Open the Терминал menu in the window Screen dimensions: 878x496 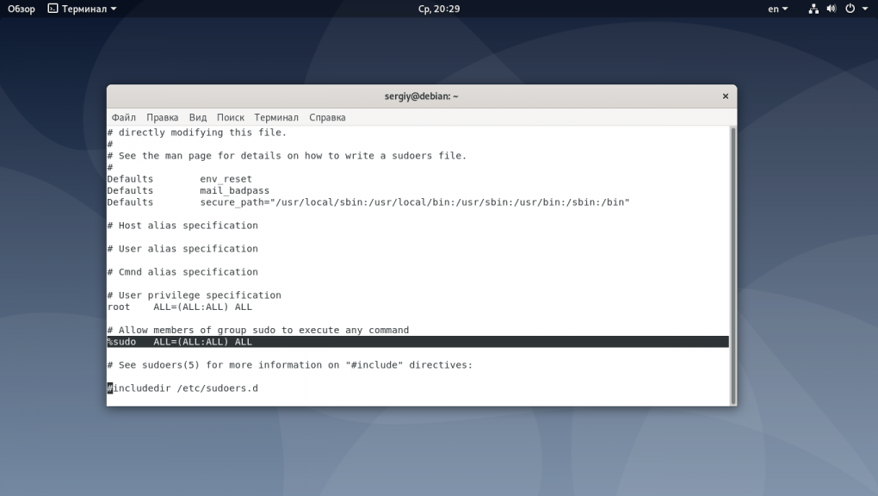[x=276, y=117]
